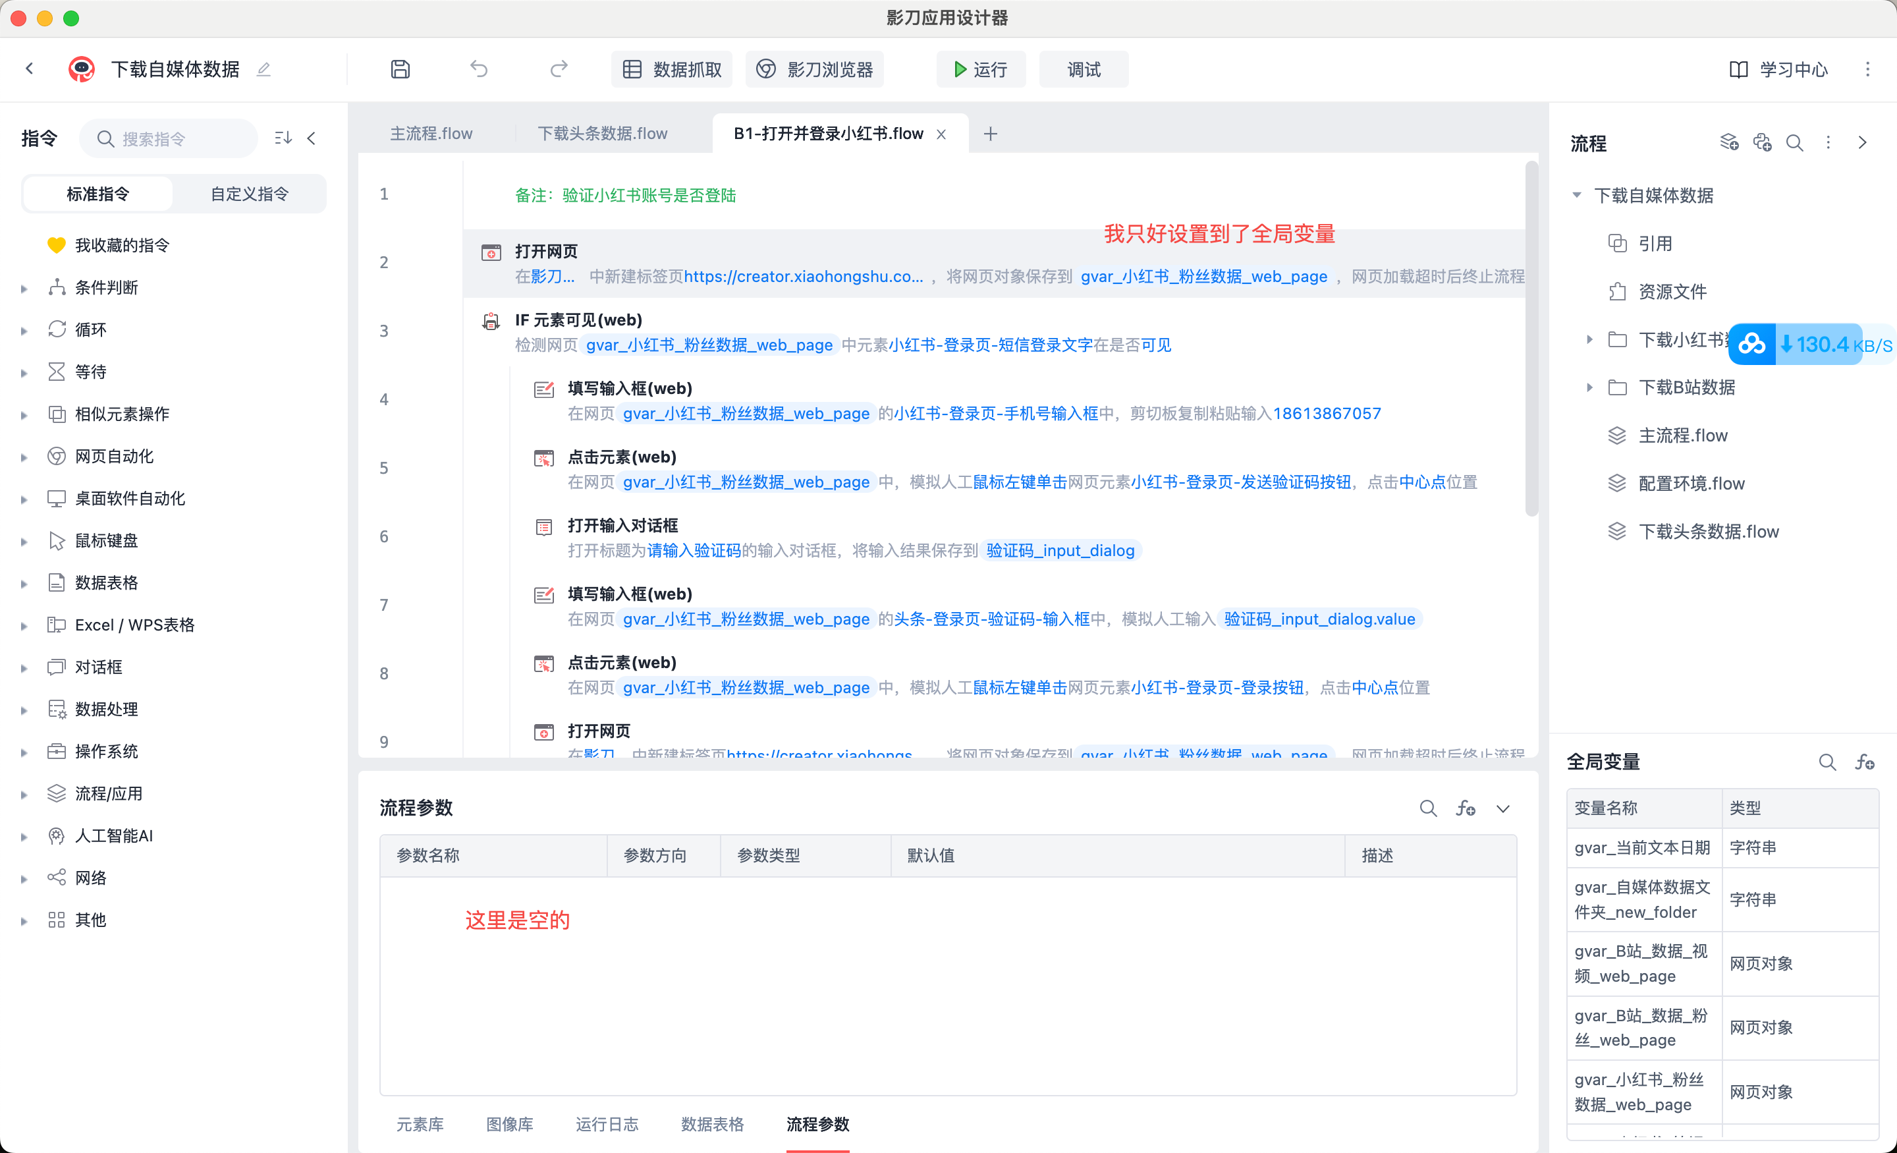Click the redo arrow icon

coord(559,69)
